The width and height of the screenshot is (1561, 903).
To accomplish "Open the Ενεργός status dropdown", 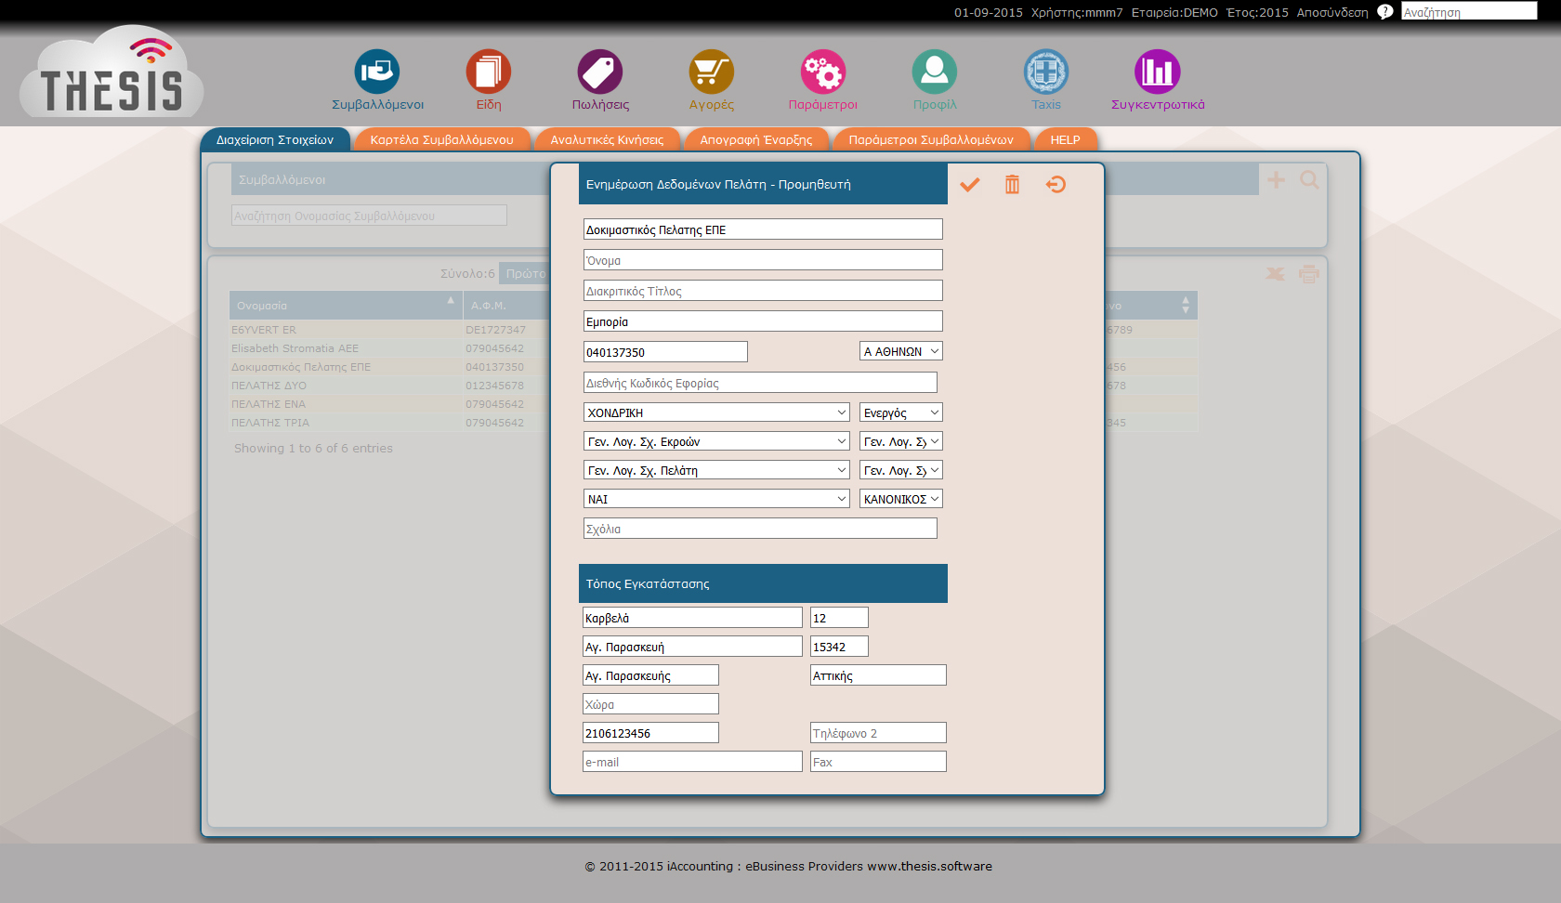I will coord(900,412).
